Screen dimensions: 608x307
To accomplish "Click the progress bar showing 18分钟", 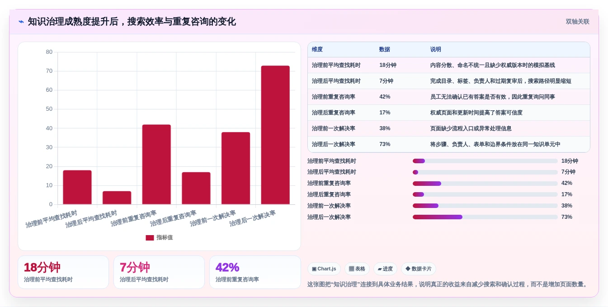I will click(485, 161).
